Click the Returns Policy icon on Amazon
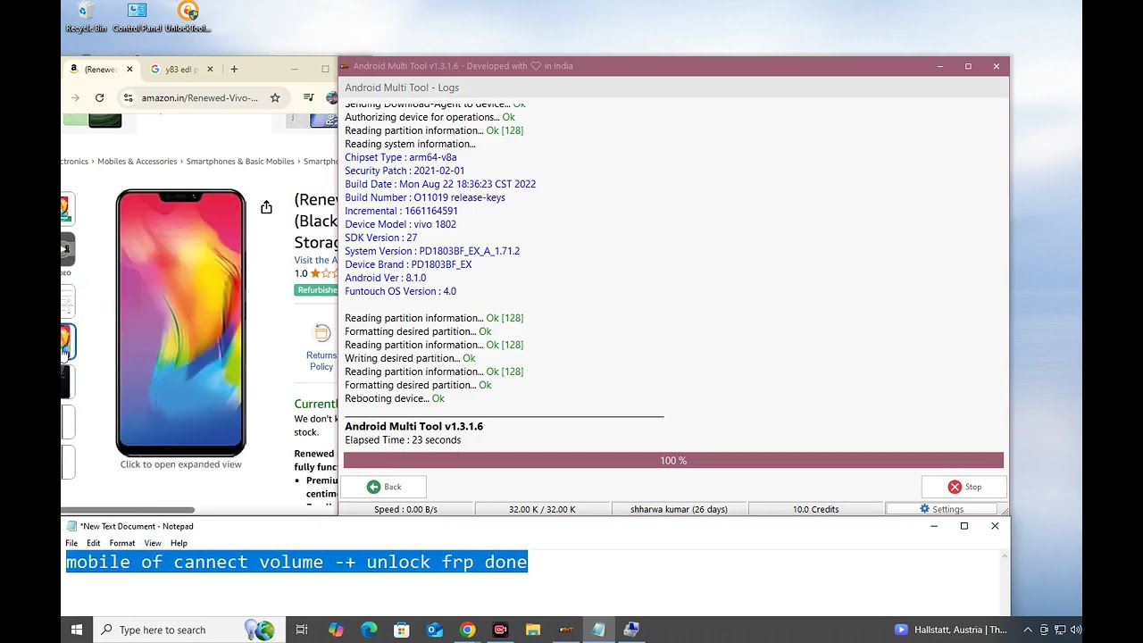This screenshot has width=1143, height=643. 321,333
